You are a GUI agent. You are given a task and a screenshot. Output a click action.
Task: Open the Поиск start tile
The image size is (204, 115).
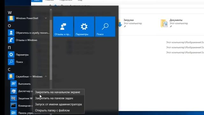105,27
